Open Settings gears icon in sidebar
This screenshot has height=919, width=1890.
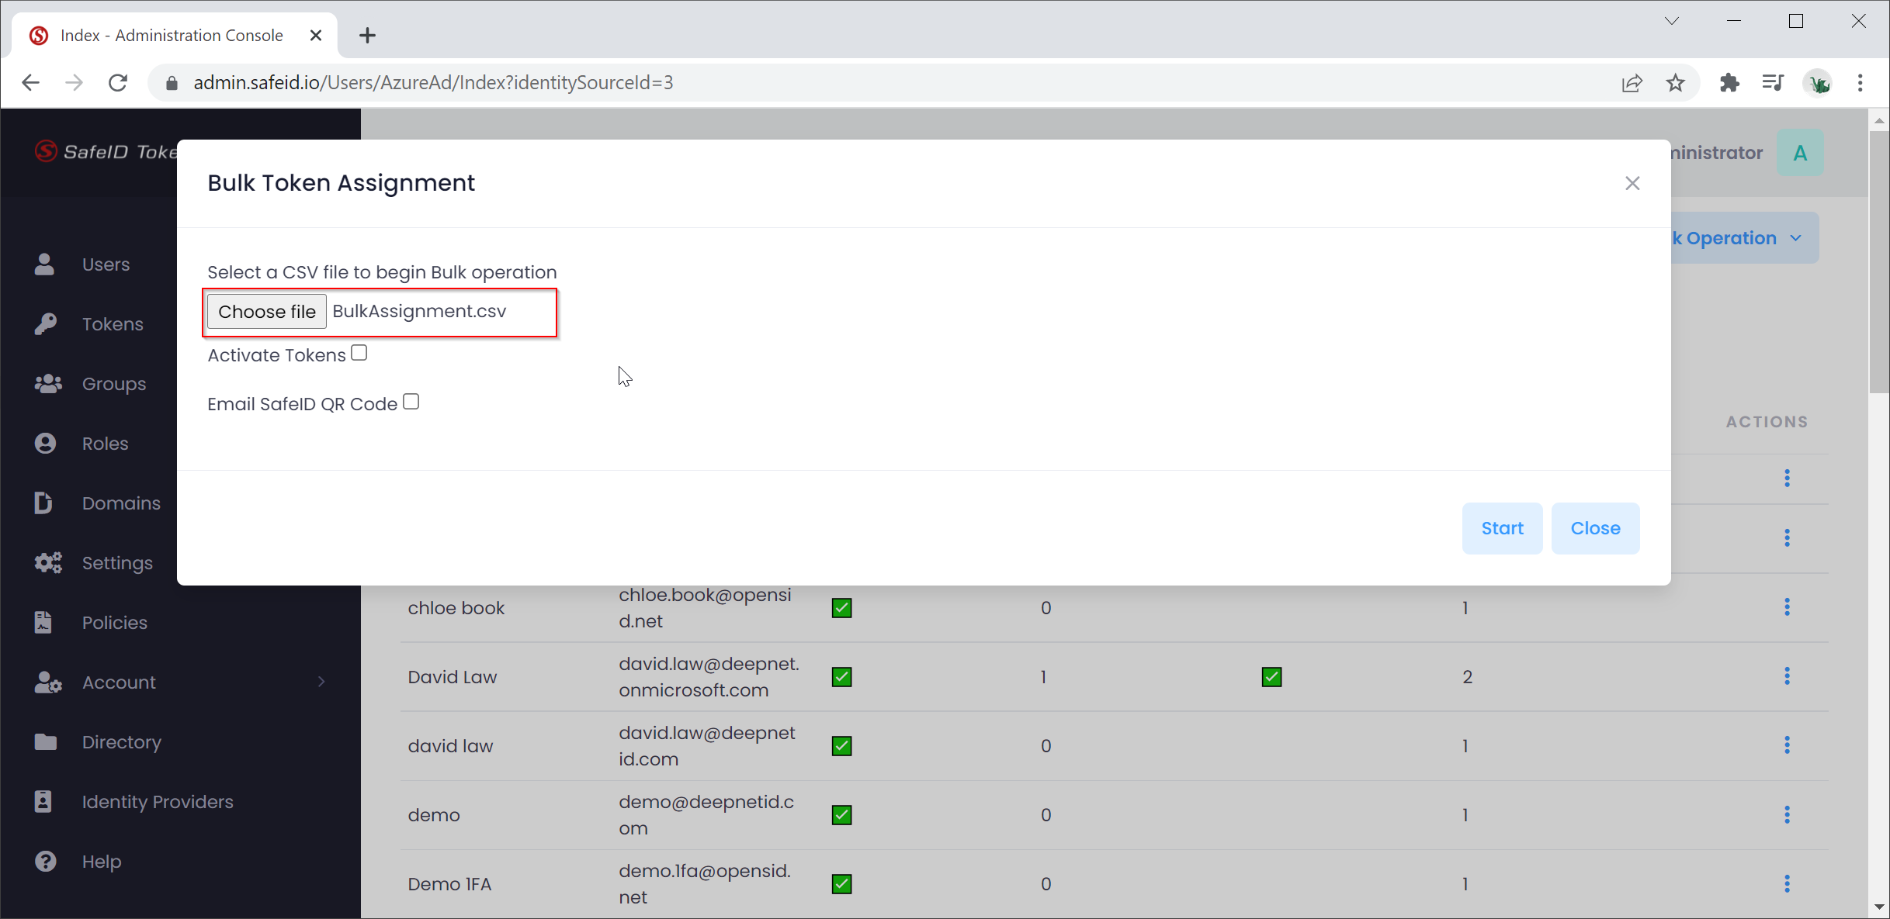click(x=47, y=562)
